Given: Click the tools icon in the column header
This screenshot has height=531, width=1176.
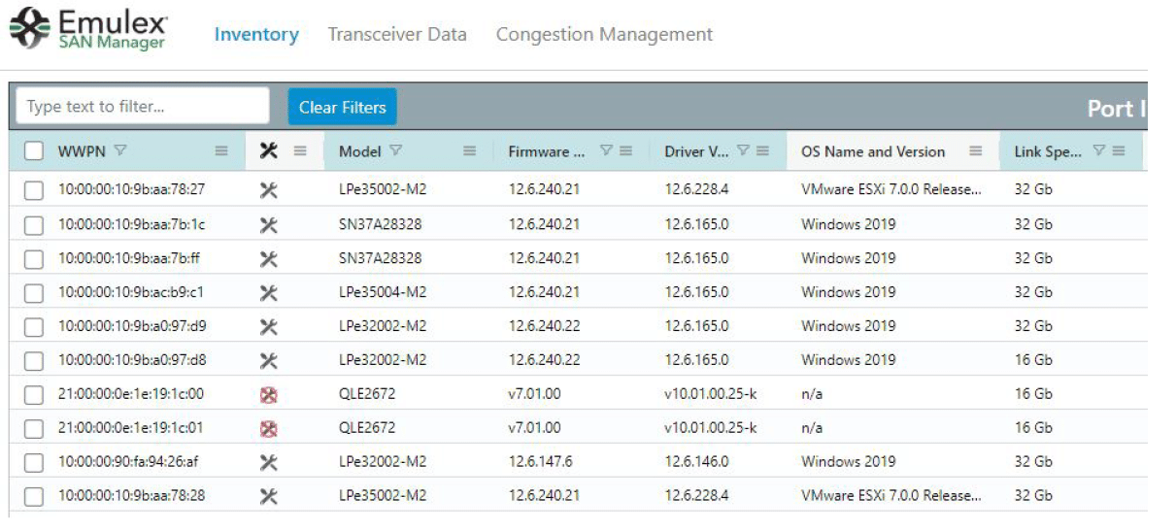Looking at the screenshot, I should click(269, 150).
